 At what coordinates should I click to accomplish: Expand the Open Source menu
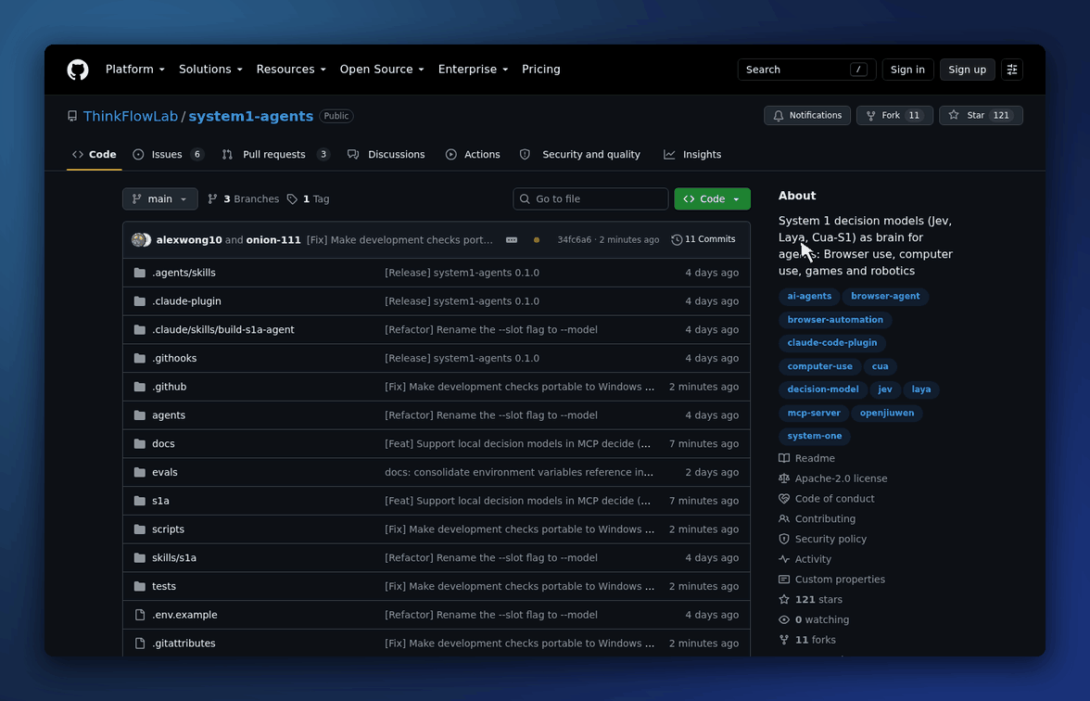pyautogui.click(x=382, y=70)
